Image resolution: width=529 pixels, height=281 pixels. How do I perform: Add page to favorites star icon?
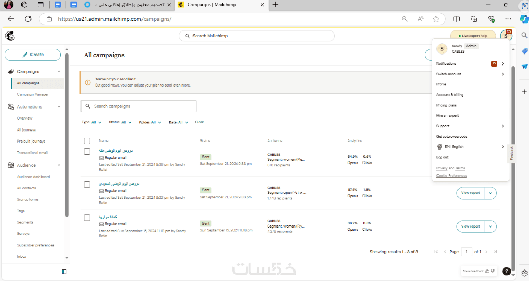[436, 19]
